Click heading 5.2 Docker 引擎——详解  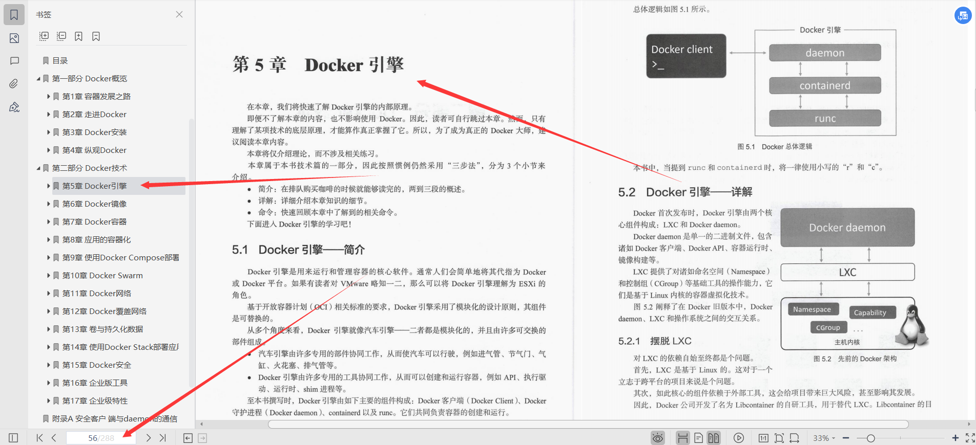pos(685,192)
